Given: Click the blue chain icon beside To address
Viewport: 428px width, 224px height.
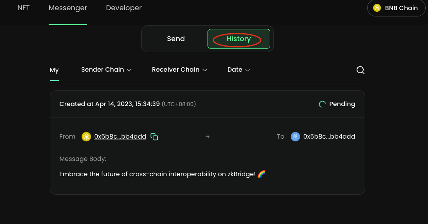Looking at the screenshot, I should coord(295,137).
